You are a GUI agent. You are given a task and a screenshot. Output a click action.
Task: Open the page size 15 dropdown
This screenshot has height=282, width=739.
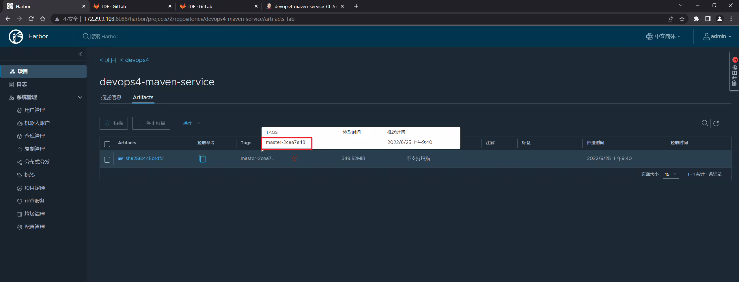coord(671,174)
